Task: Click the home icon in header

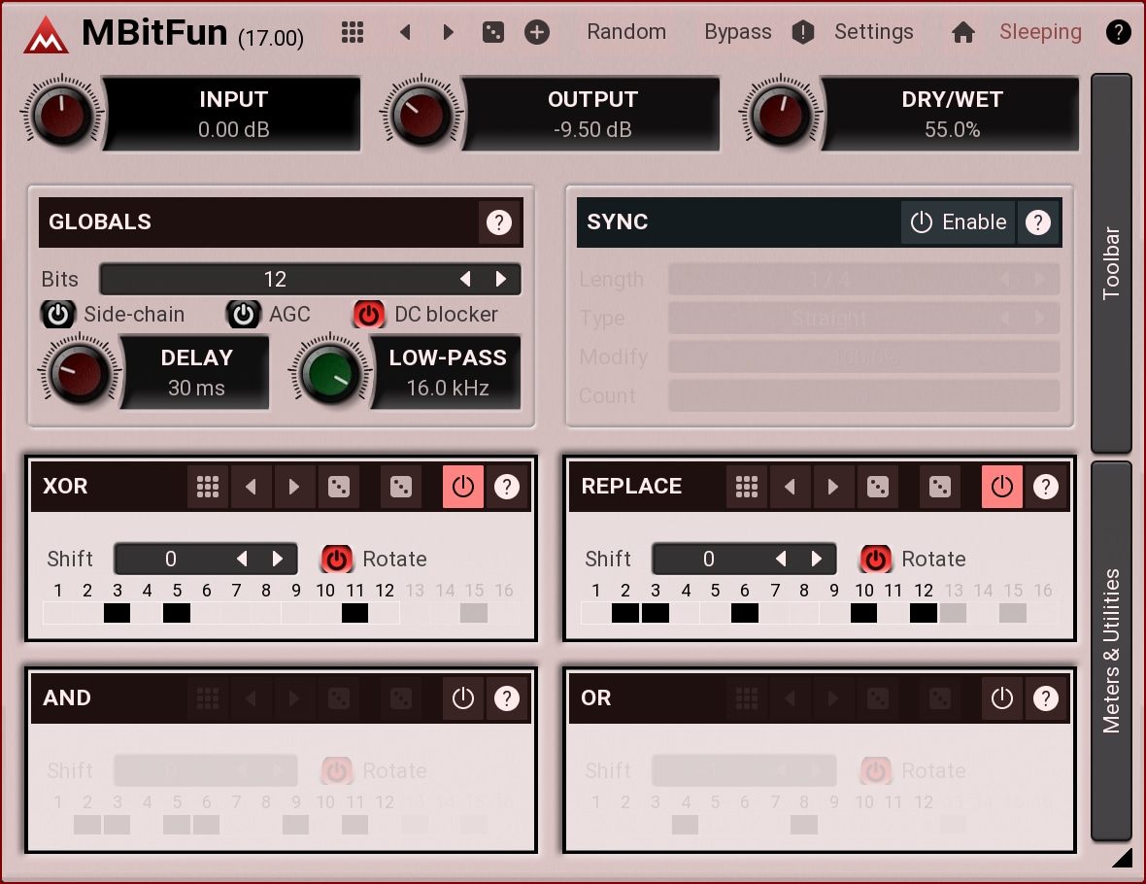Action: (962, 33)
